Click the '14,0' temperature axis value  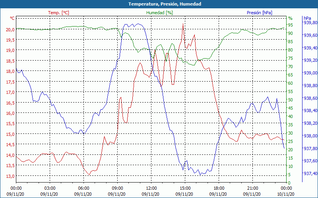(x=10, y=155)
